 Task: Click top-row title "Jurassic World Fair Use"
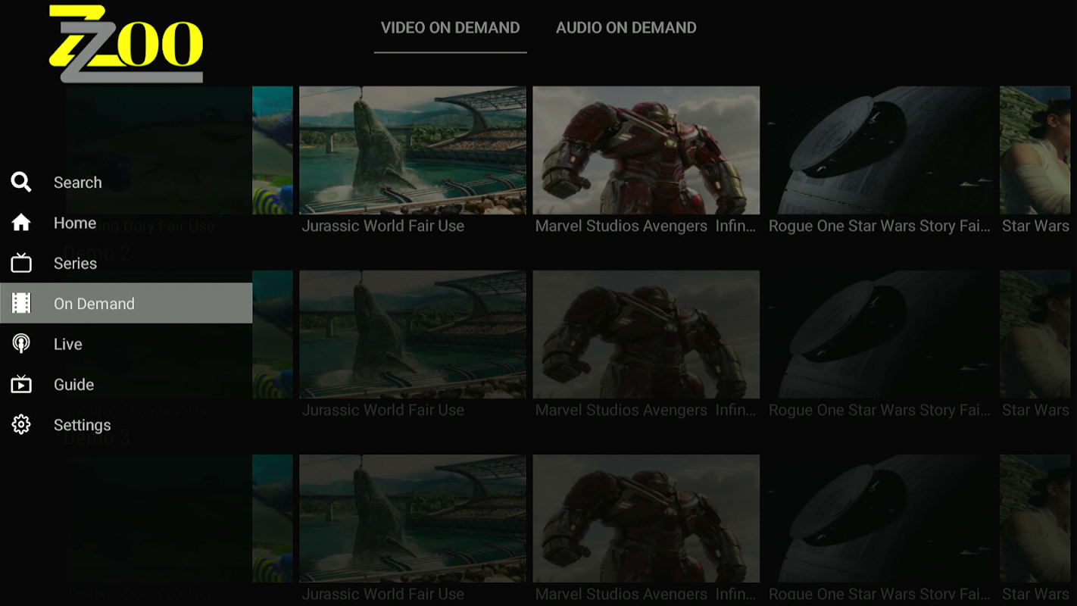click(x=383, y=226)
